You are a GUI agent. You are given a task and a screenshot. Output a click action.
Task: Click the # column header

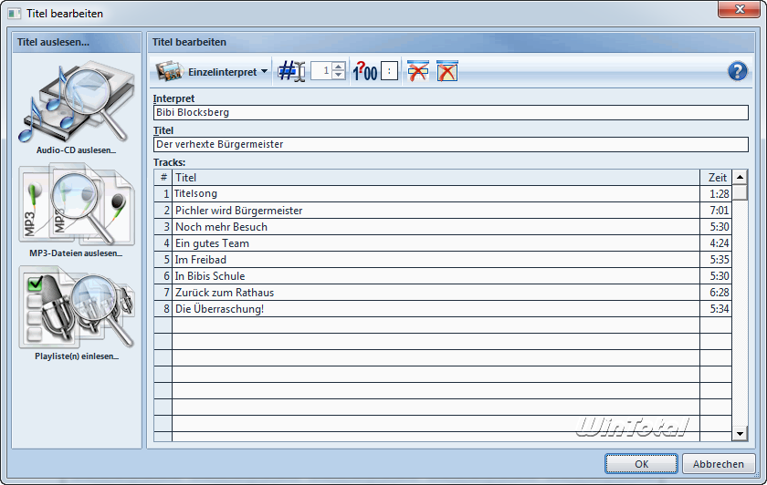pos(163,177)
